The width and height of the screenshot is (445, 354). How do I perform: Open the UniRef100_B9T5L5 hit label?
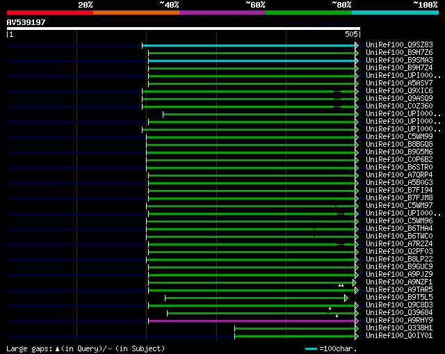pos(399,298)
